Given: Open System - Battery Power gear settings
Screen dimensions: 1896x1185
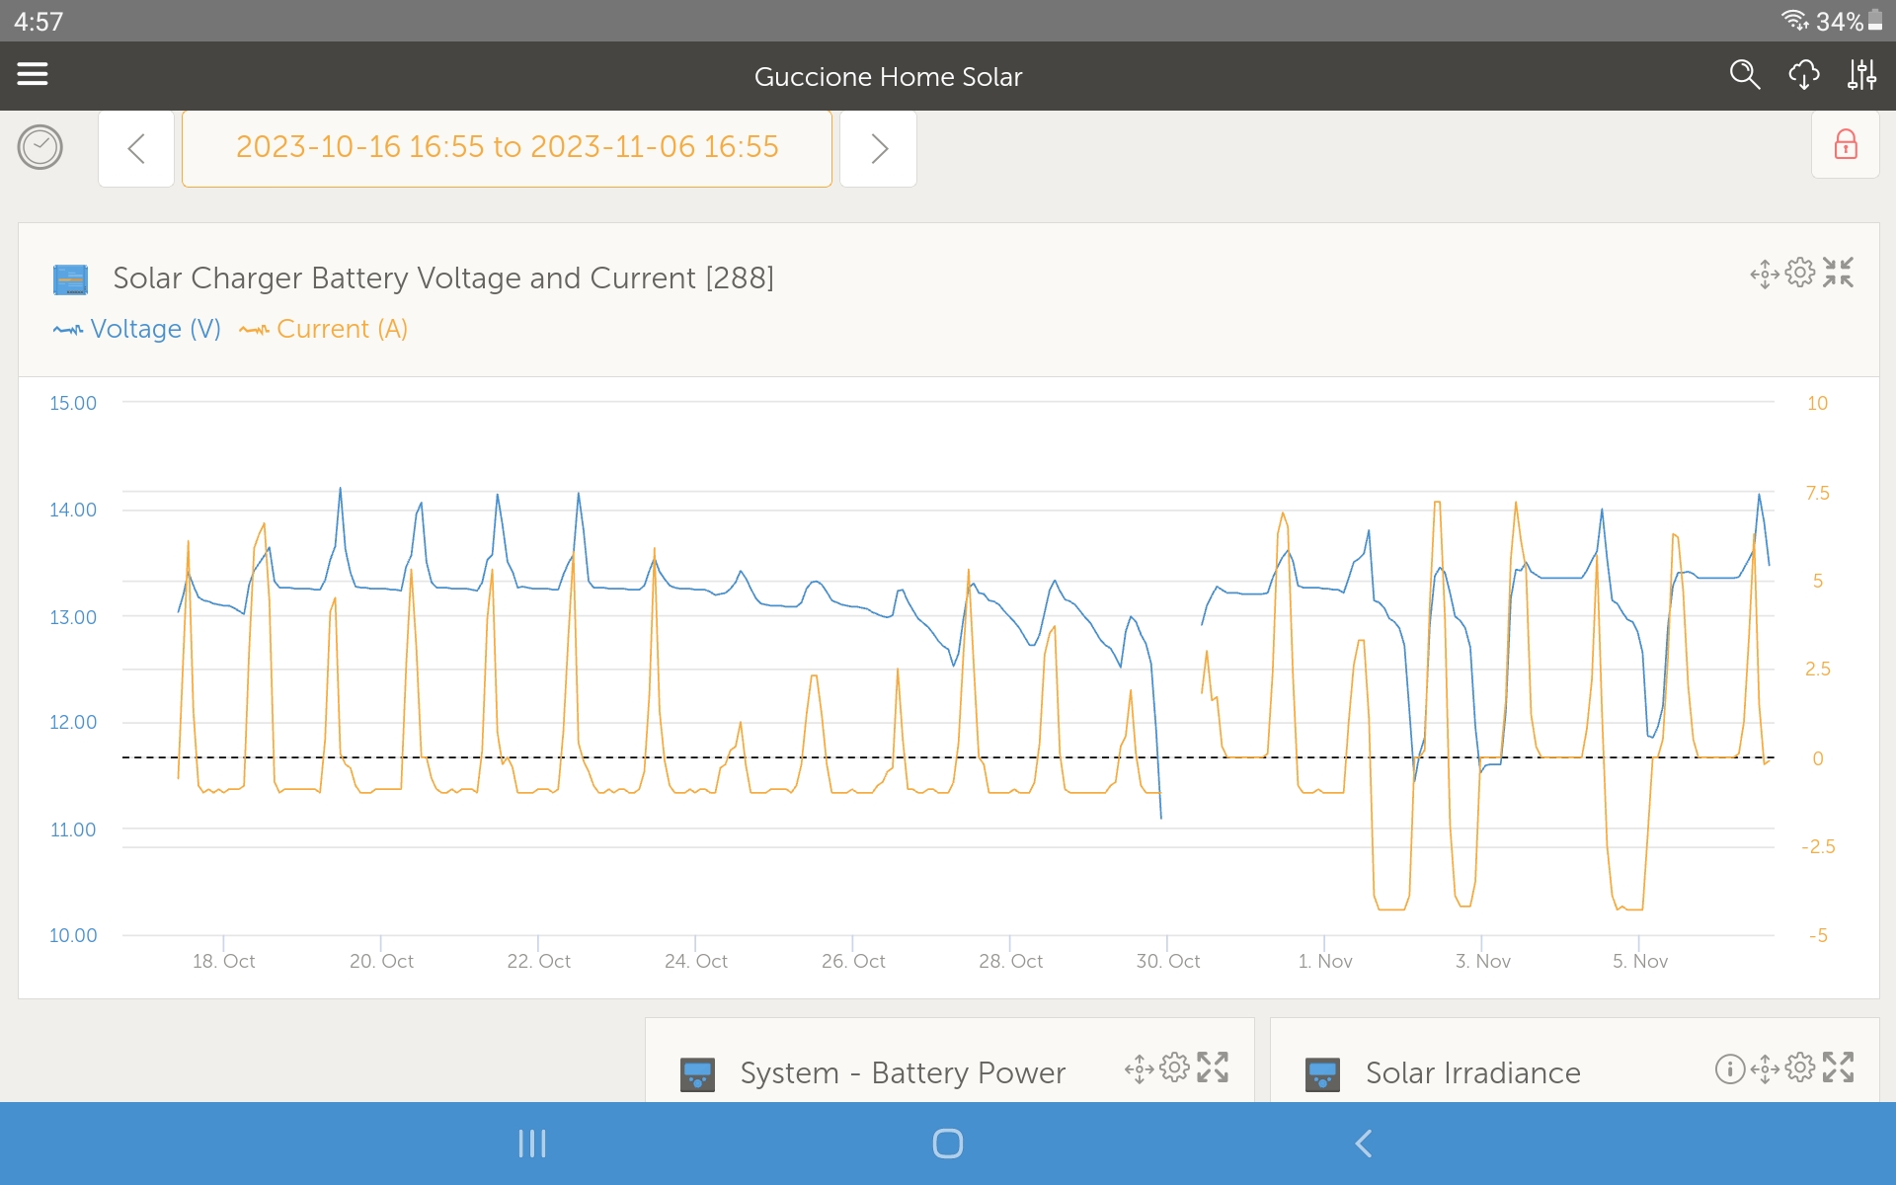Looking at the screenshot, I should coord(1174,1067).
